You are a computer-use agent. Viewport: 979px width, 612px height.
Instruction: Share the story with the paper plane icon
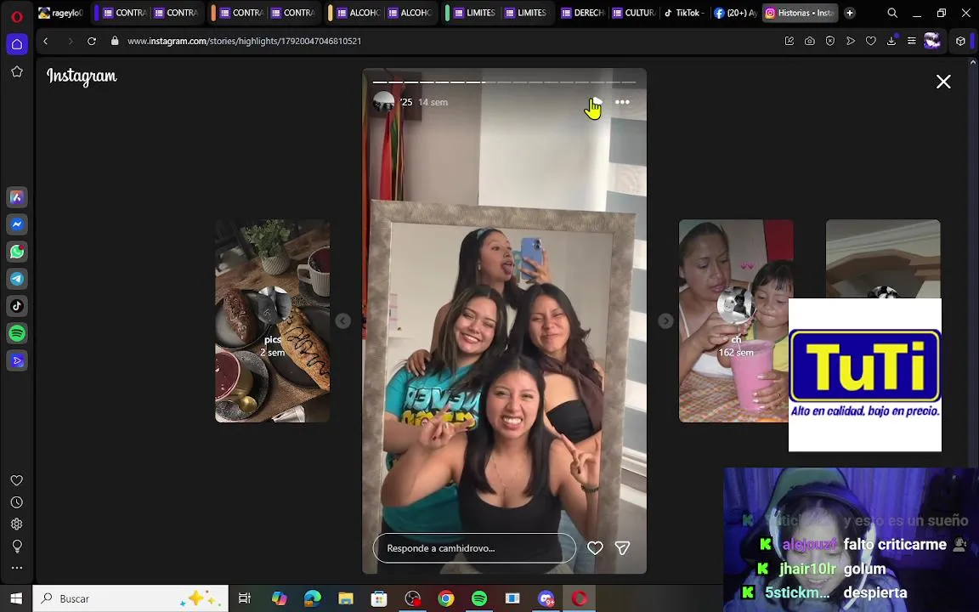622,547
